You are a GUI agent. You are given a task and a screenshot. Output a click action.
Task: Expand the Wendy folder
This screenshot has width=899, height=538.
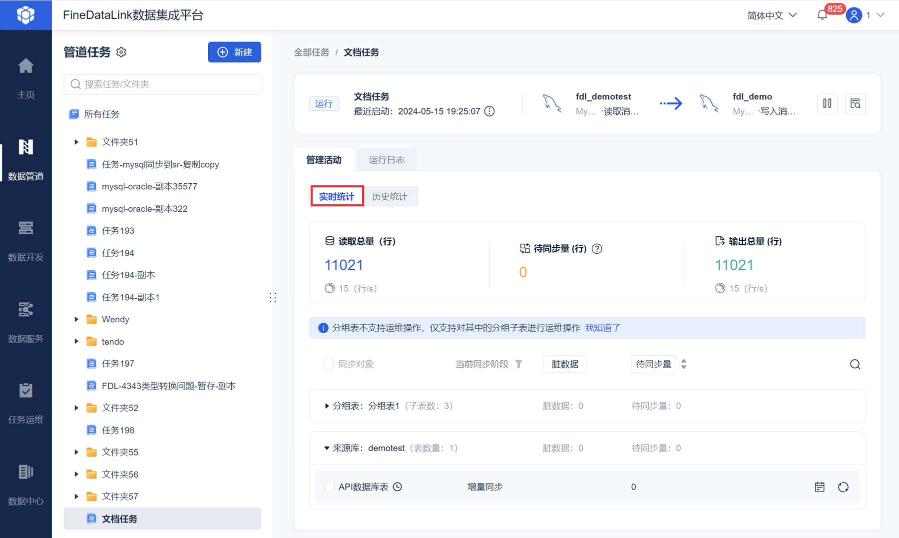(x=76, y=319)
